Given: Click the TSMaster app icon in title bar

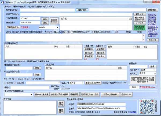Looking at the screenshot, I should (x=2, y=2).
